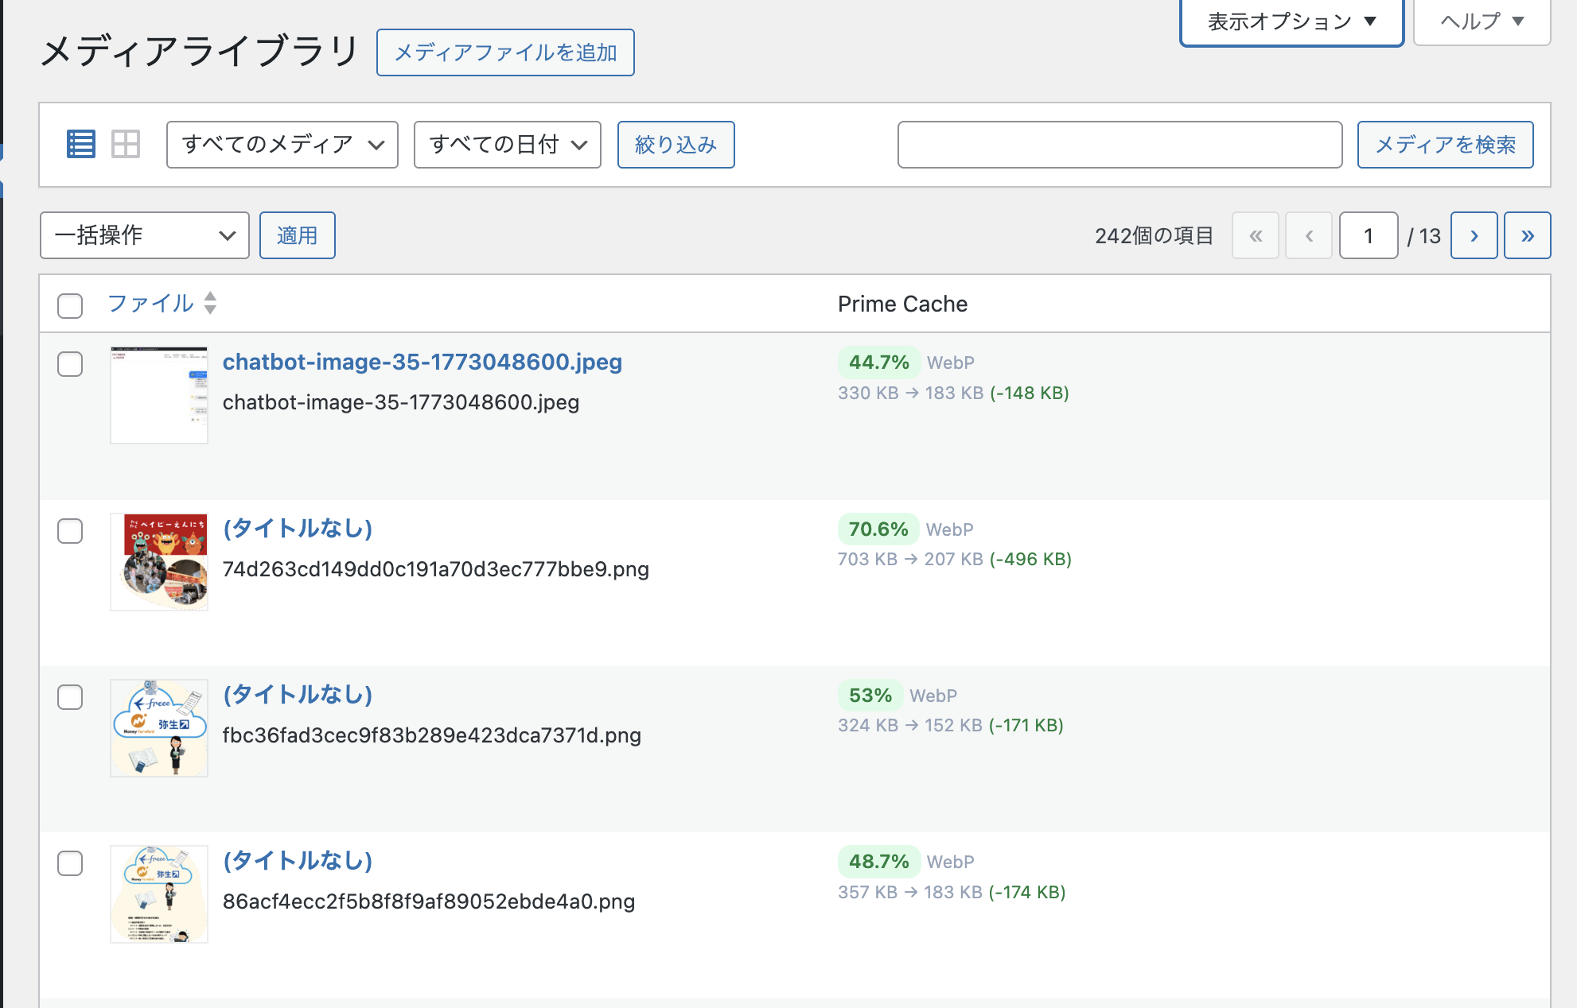Viewport: 1577px width, 1008px height.
Task: Open the red monster poster thumbnail
Action: click(159, 562)
